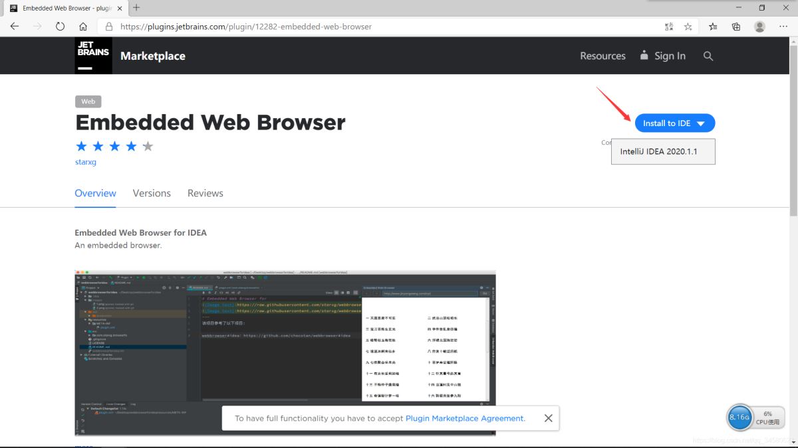Click the browser refresh button

click(60, 27)
